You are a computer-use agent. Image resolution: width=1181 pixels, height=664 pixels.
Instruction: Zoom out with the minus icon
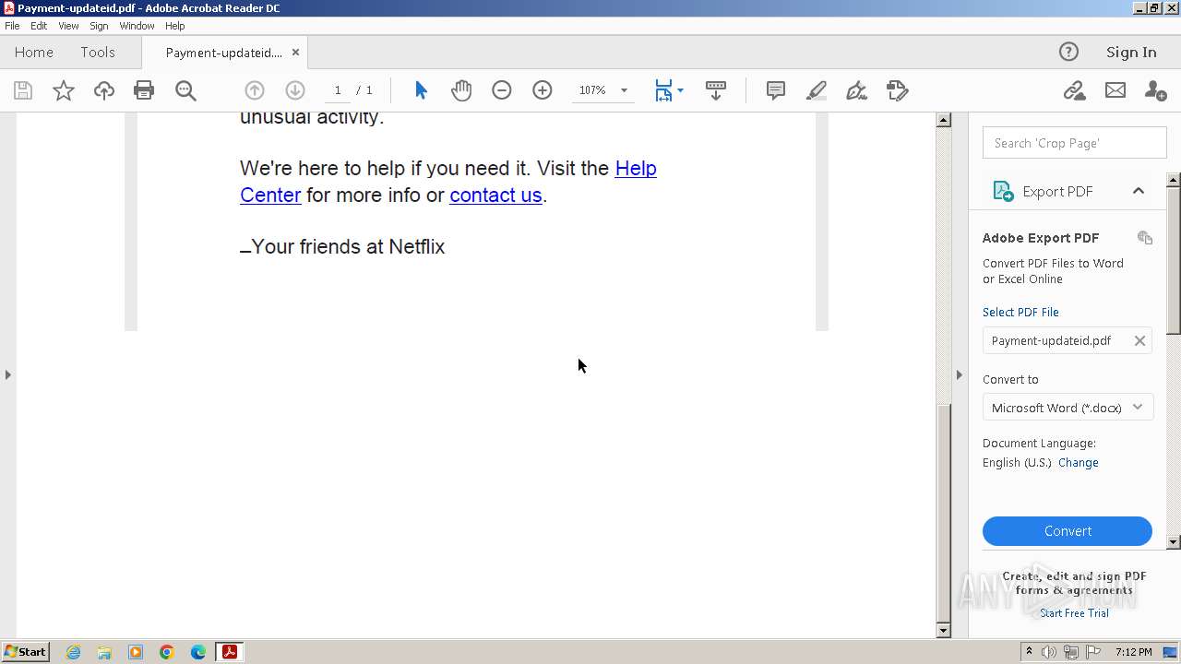click(x=502, y=90)
